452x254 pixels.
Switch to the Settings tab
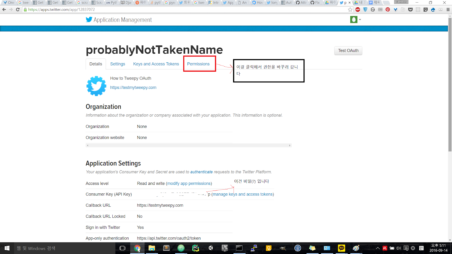click(x=118, y=64)
